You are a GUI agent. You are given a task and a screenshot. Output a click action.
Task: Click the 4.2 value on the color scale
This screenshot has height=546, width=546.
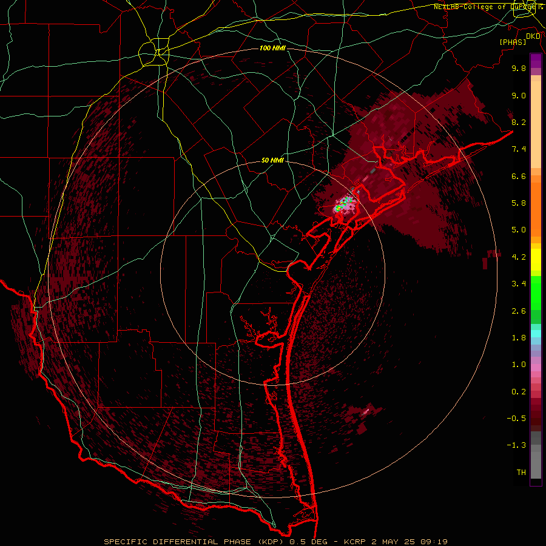pos(519,257)
